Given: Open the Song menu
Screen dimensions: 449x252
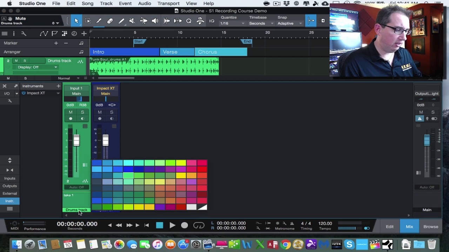Looking at the screenshot, I should point(88,3).
